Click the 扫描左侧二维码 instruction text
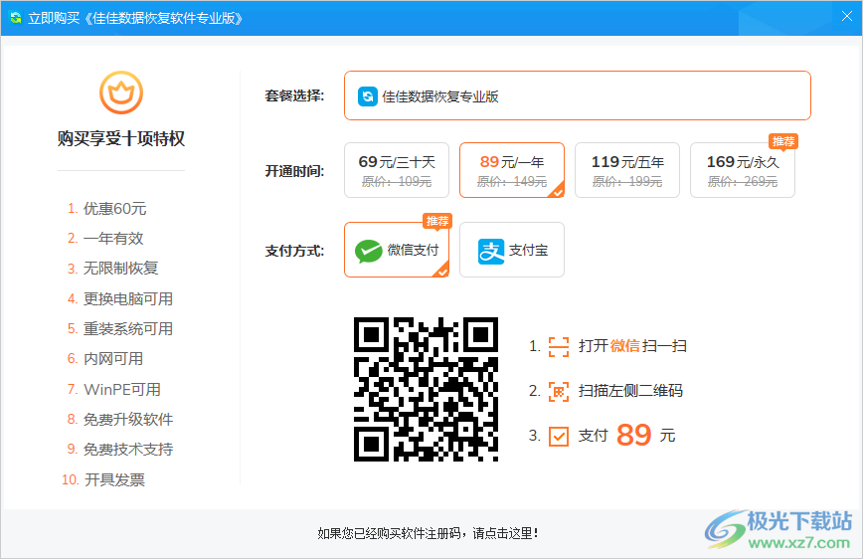 (630, 391)
